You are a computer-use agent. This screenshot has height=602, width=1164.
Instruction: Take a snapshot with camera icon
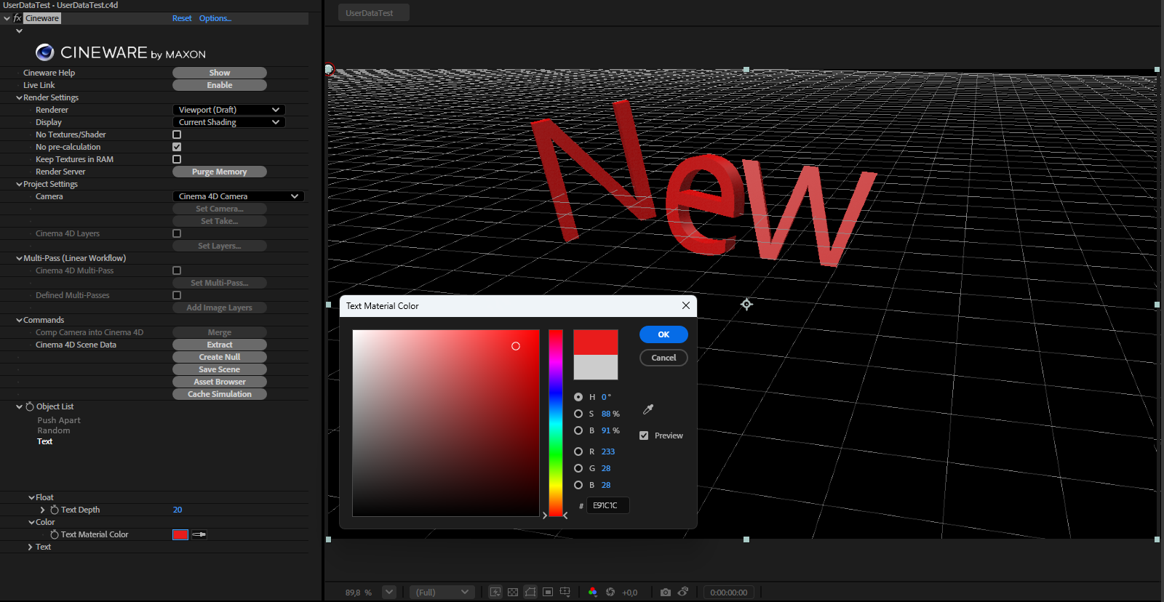tap(665, 592)
